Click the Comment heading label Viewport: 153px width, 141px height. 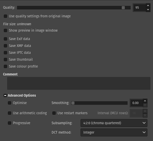(10, 74)
